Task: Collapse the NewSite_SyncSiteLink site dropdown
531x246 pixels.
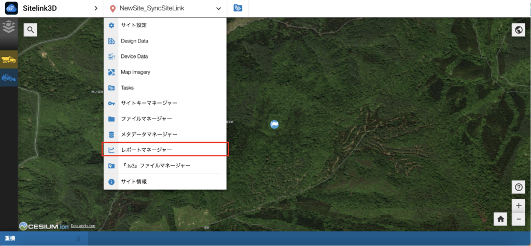Action: (218, 9)
